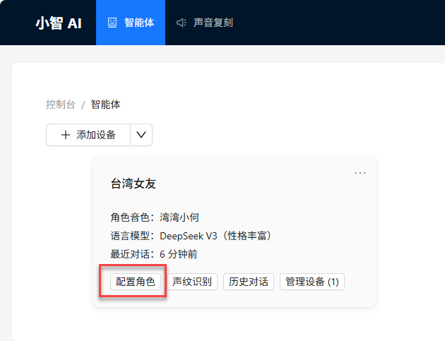Click the speaker icon beside 声音复刻
The width and height of the screenshot is (445, 341).
[x=182, y=23]
